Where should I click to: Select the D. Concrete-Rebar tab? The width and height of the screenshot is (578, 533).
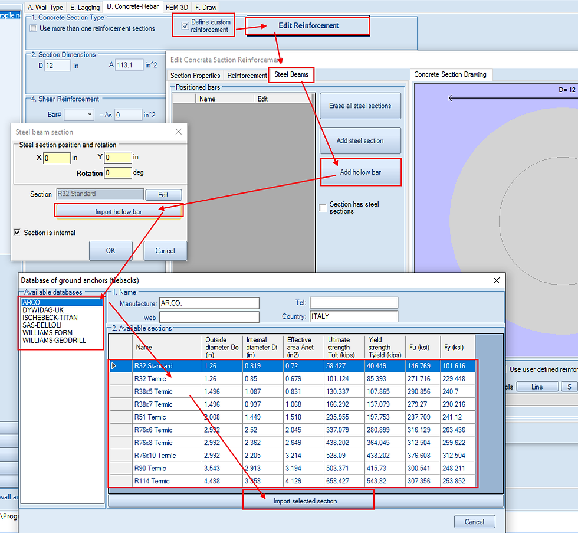pos(133,6)
